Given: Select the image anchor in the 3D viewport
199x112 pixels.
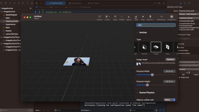Looking at the screenshot, I should click(x=76, y=62).
